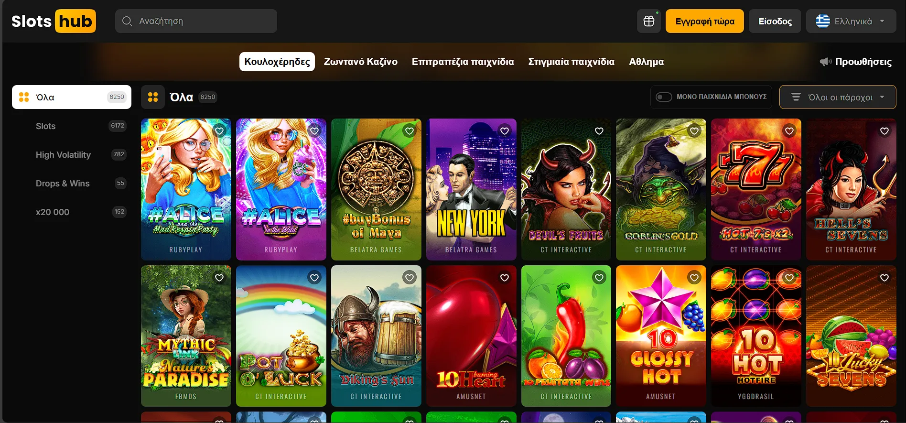Favorite the New York game with heart icon

504,131
